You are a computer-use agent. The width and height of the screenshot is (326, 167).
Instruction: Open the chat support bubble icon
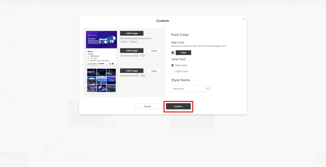(320, 159)
